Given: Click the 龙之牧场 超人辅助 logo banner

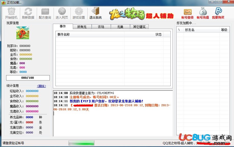Looking at the screenshot, I should pos(142,14).
